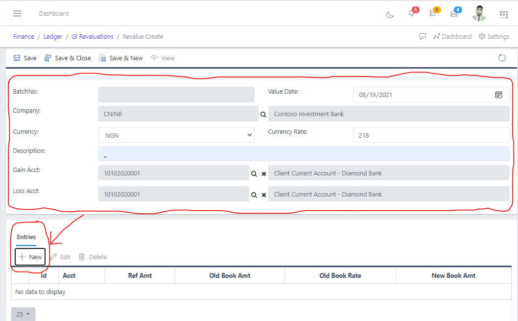Image resolution: width=518 pixels, height=321 pixels.
Task: Navigate to Finance via breadcrumb link
Action: pos(24,36)
